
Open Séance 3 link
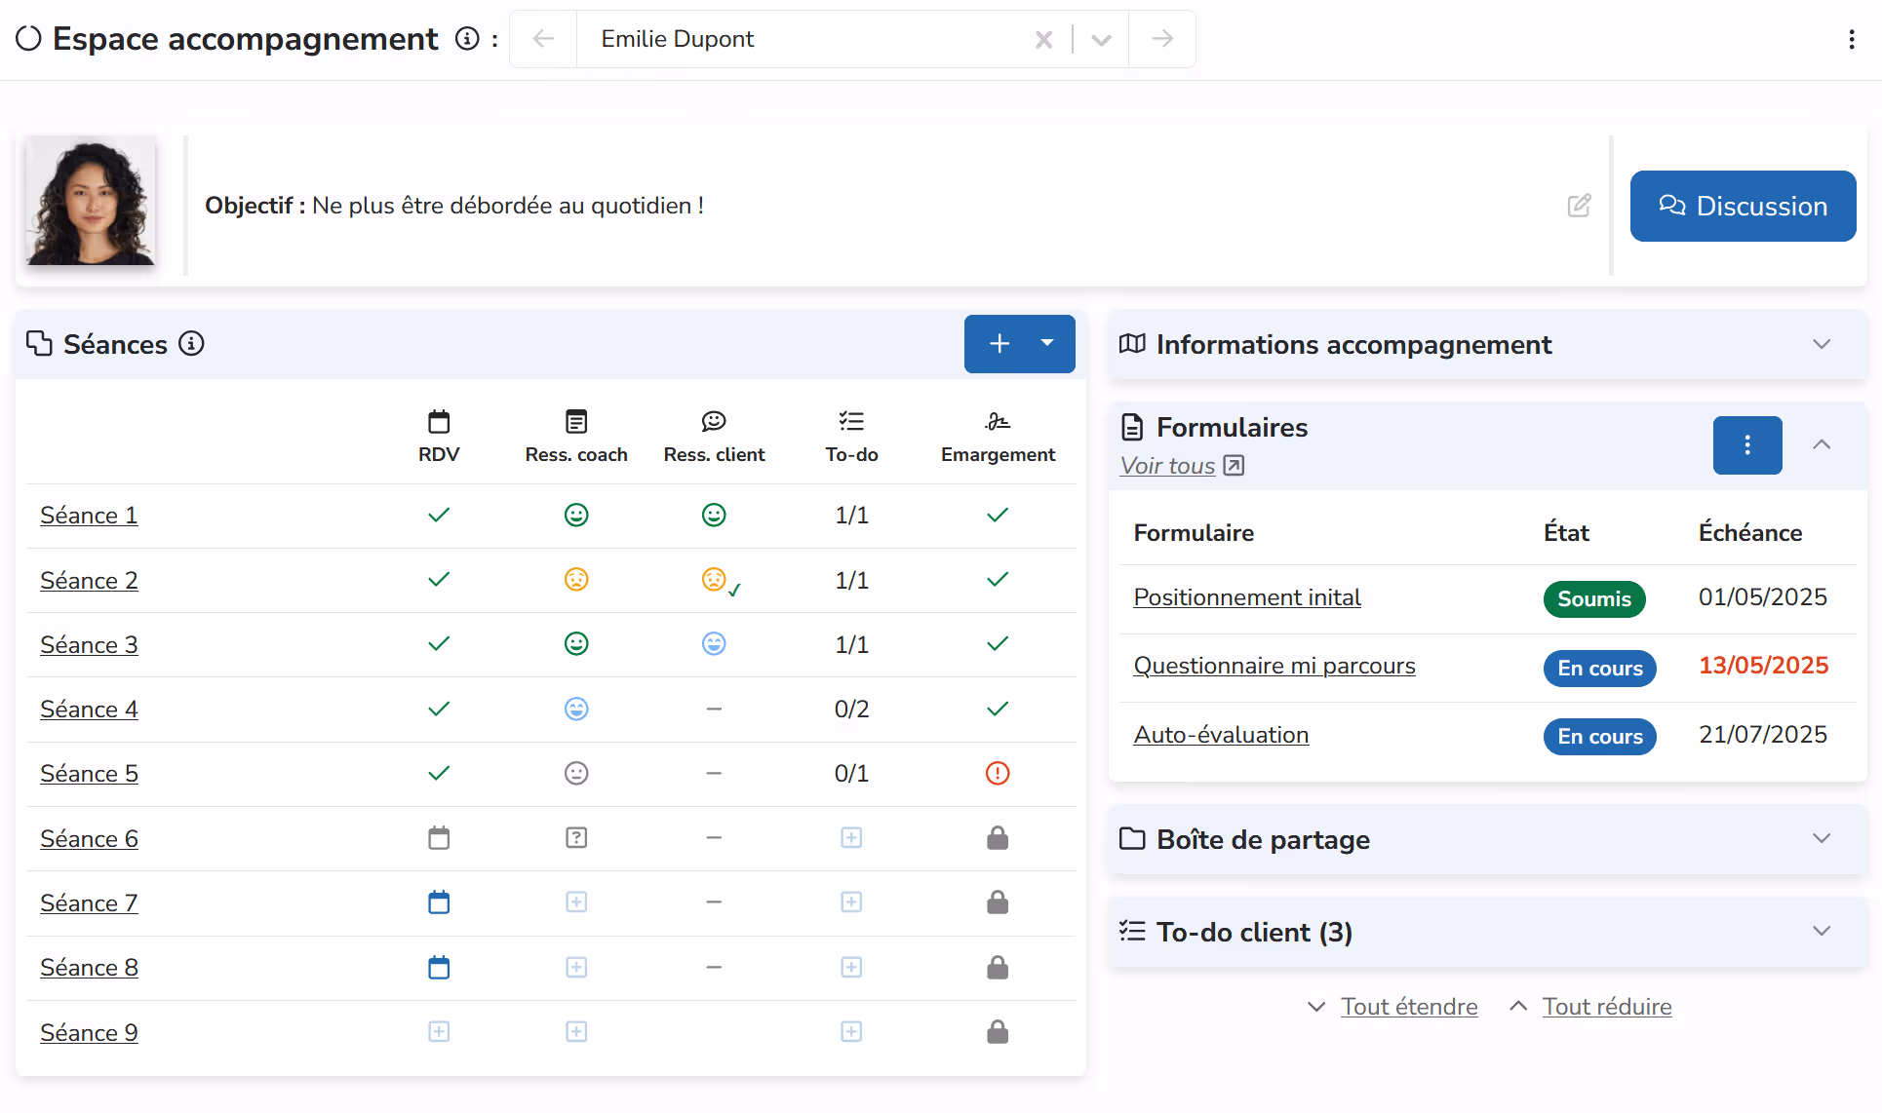pos(89,645)
